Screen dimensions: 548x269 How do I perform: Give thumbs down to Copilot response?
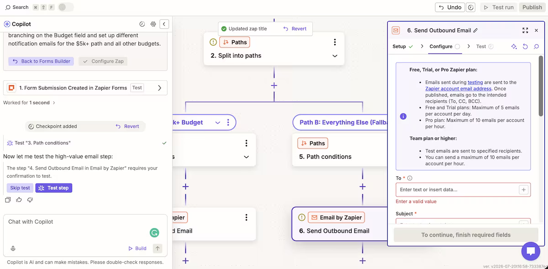30,200
